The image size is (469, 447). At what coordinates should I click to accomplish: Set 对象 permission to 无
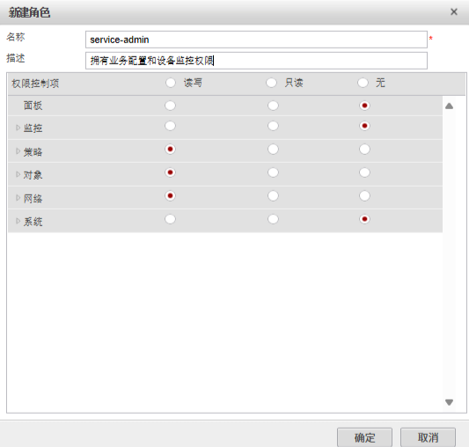click(364, 172)
